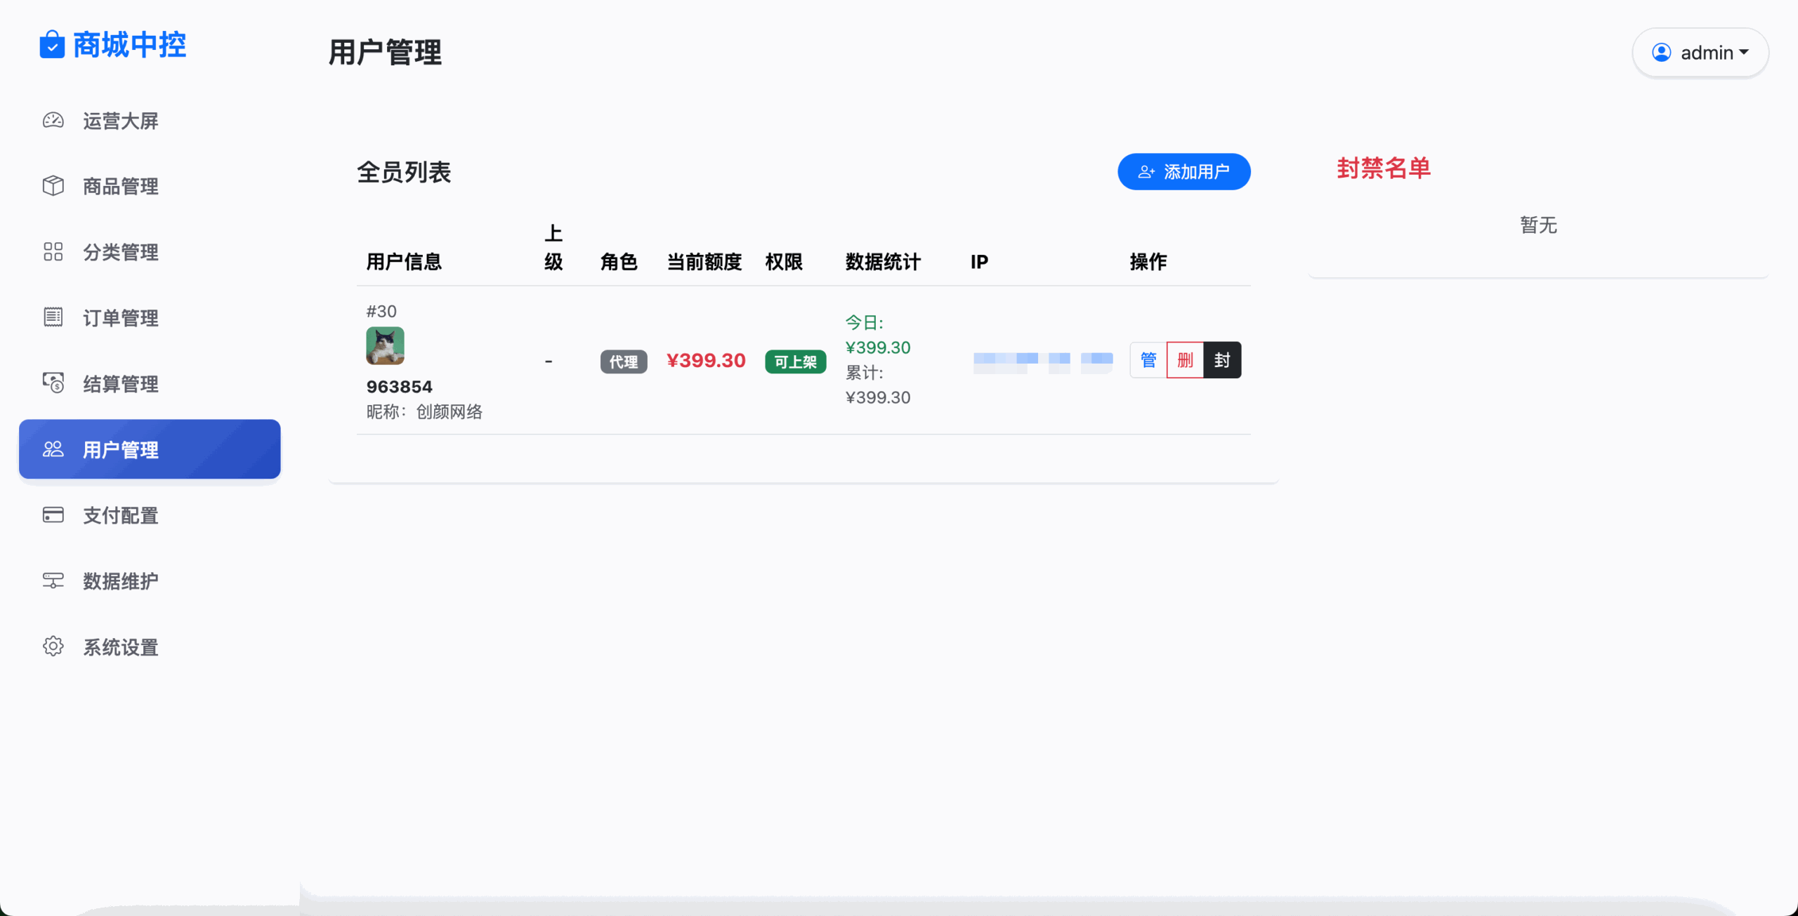Click the cat avatar of user 963854
This screenshot has height=916, width=1798.
pos(385,345)
